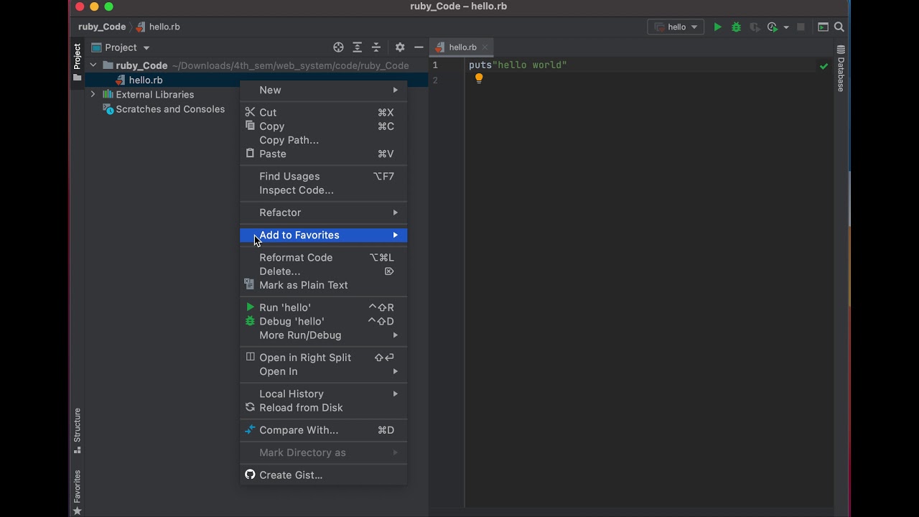The height and width of the screenshot is (517, 919).
Task: Close the hello.rb editor tab
Action: tap(485, 47)
